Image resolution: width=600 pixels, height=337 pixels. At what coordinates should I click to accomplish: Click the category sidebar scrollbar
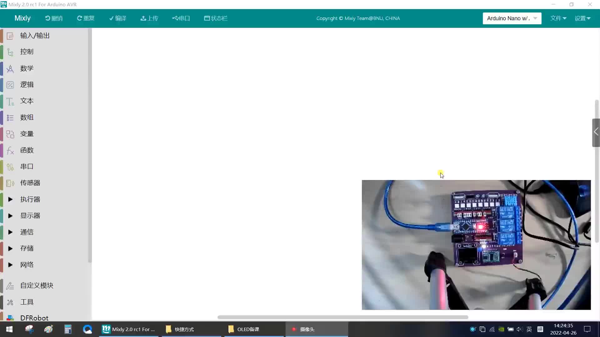tap(90, 145)
